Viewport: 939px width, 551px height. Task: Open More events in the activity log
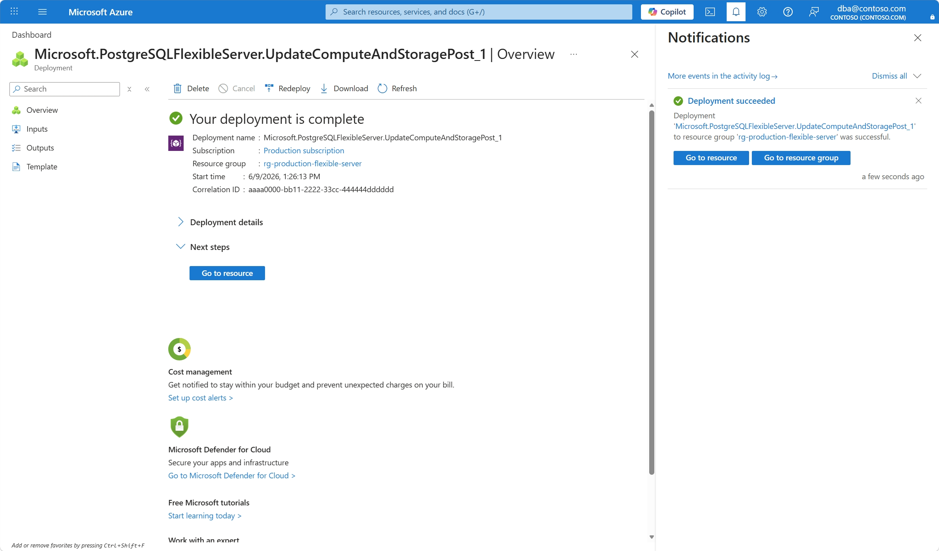point(723,76)
